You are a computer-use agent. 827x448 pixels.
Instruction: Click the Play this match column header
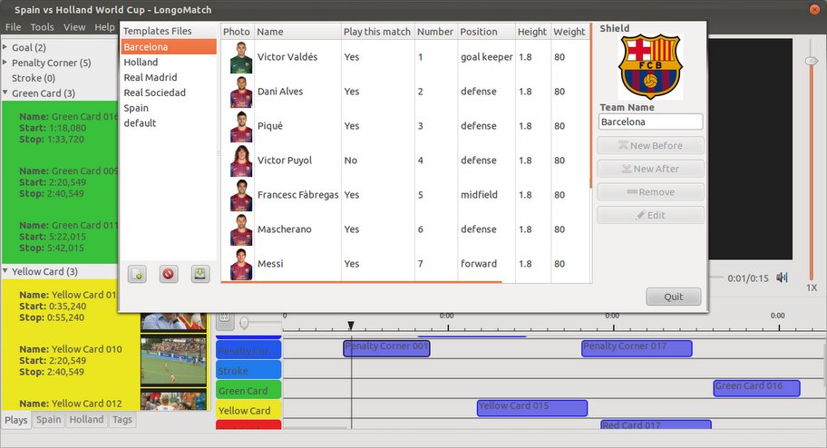click(377, 32)
